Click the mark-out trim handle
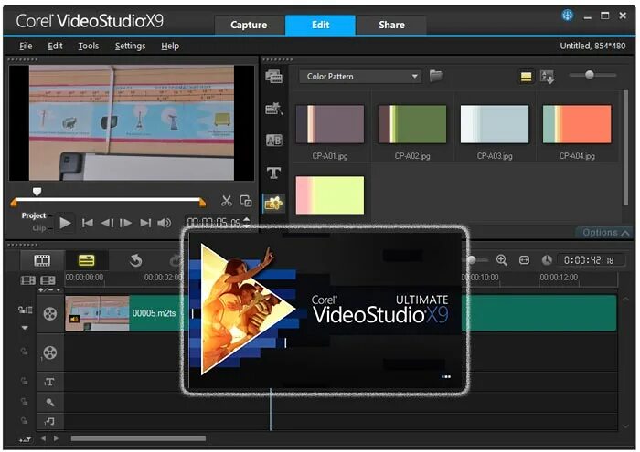The image size is (640, 452). click(202, 202)
